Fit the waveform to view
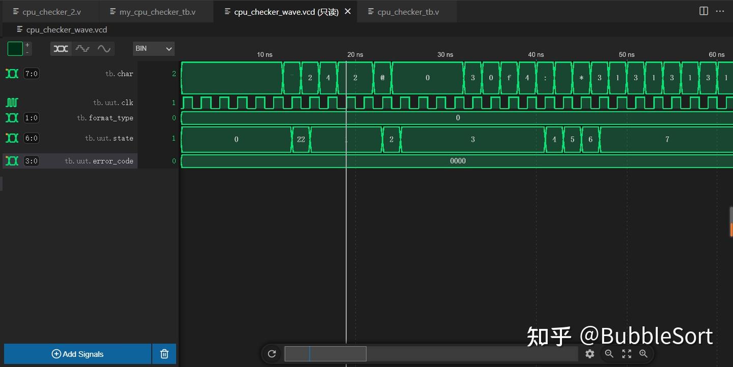 click(627, 354)
